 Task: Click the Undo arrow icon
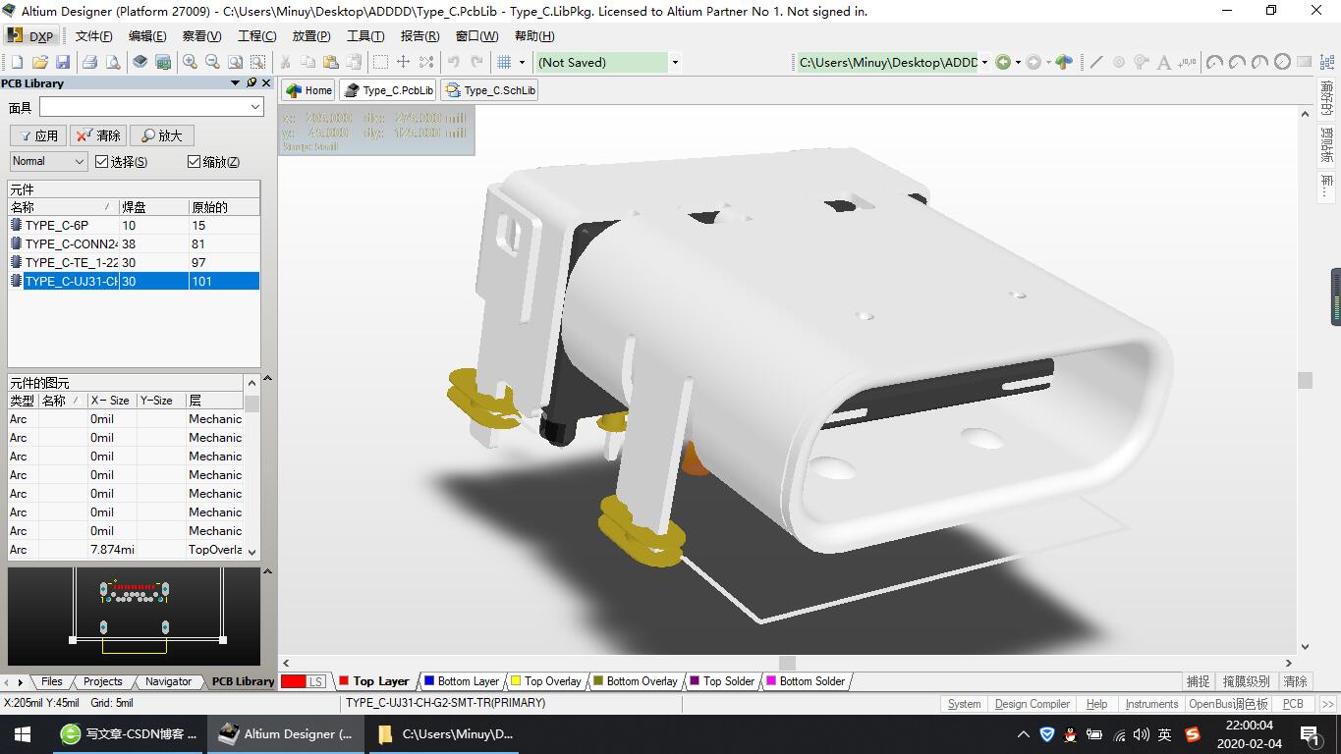[x=454, y=62]
